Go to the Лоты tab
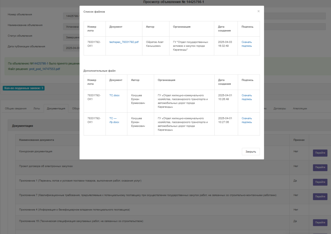Image resolution: width=331 pixels, height=234 pixels. pyautogui.click(x=37, y=109)
